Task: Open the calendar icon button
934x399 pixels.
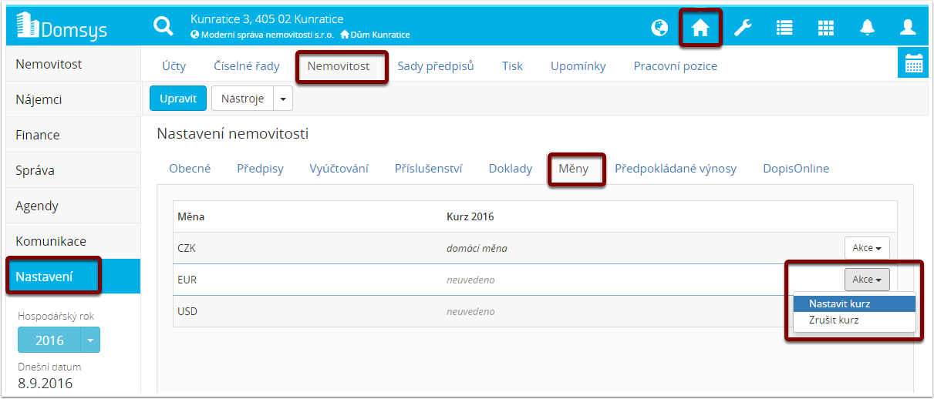Action: 913,63
